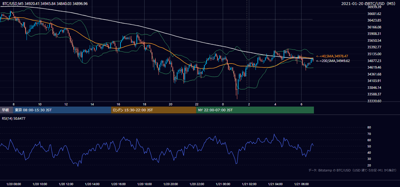400x187 pixels.
Task: Select RSI axis level 20
Action: 369,165
